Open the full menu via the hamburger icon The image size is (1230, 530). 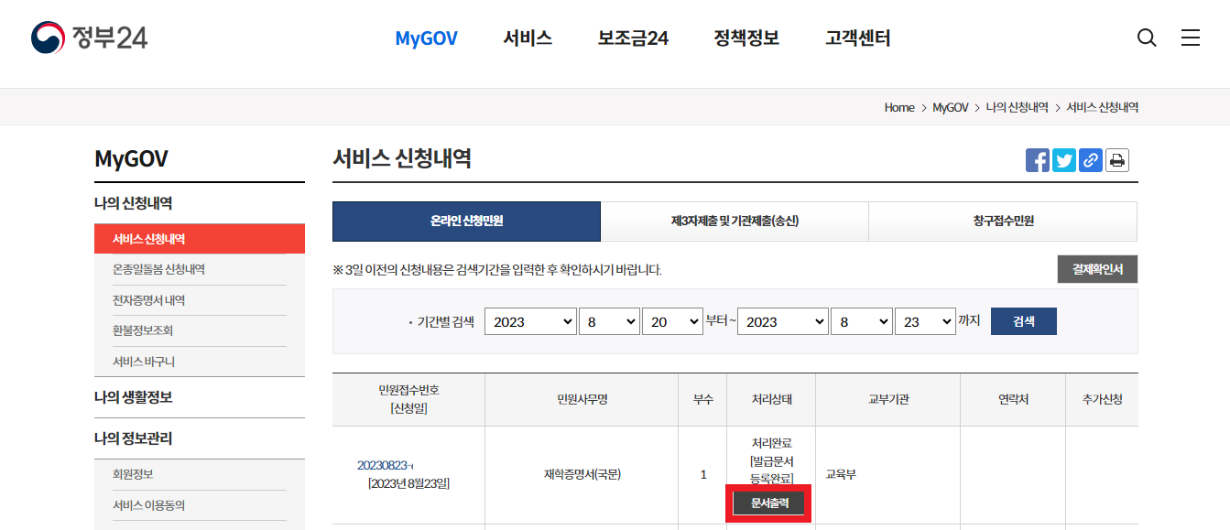point(1191,38)
